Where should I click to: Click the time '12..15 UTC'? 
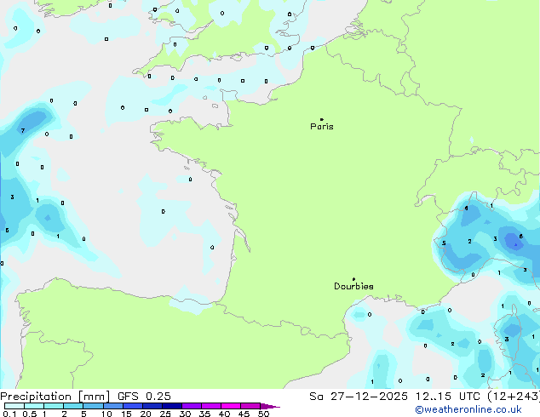[x=447, y=397]
